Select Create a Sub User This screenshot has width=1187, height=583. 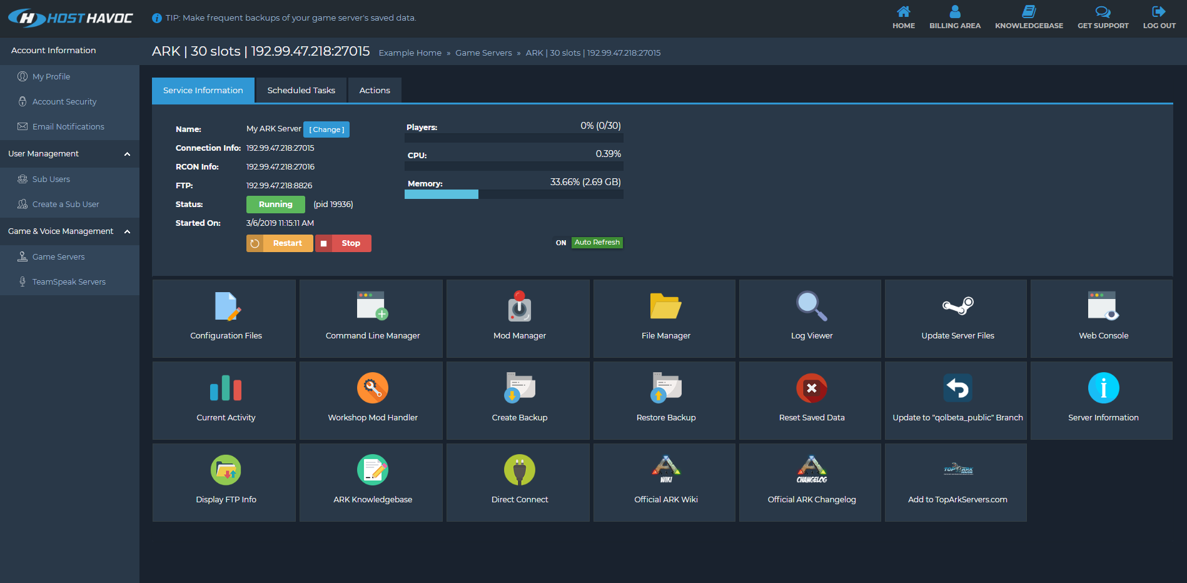(x=66, y=205)
